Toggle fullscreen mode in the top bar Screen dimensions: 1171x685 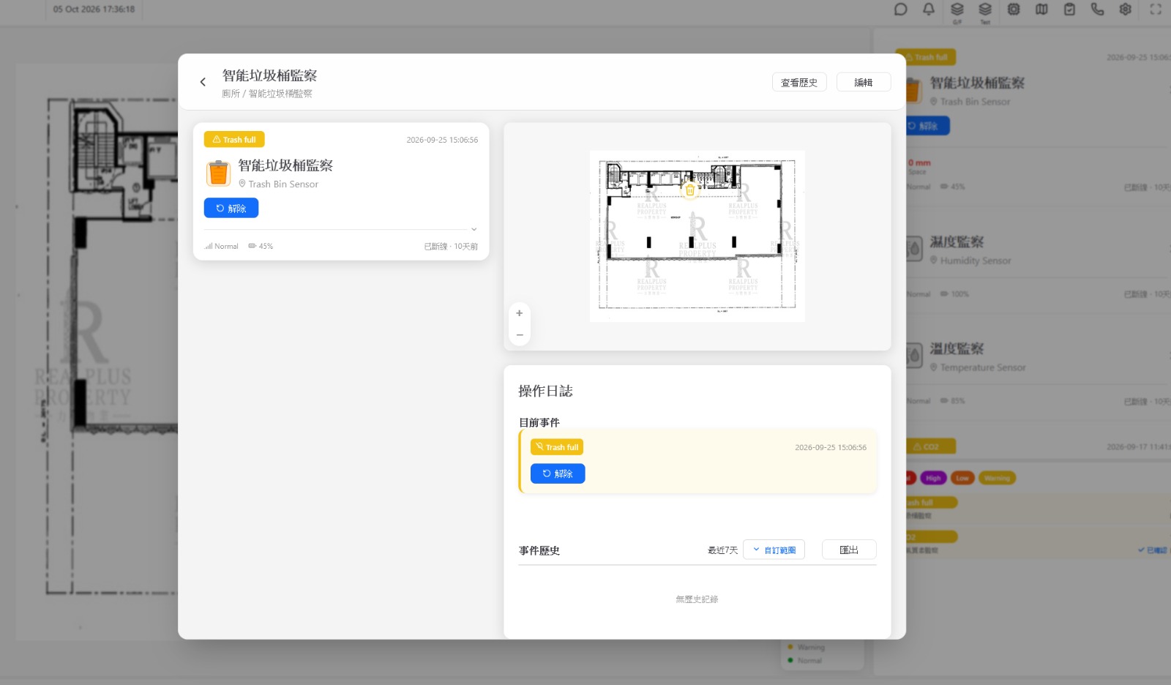(x=1156, y=10)
